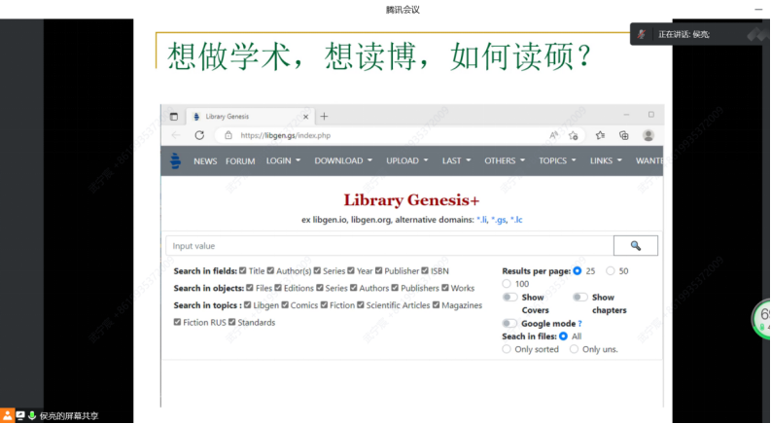This screenshot has width=771, height=424.
Task: Click the Library Genesis logo icon in navbar
Action: tap(175, 160)
